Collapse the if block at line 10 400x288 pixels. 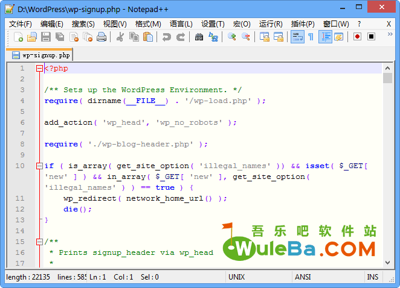point(39,166)
